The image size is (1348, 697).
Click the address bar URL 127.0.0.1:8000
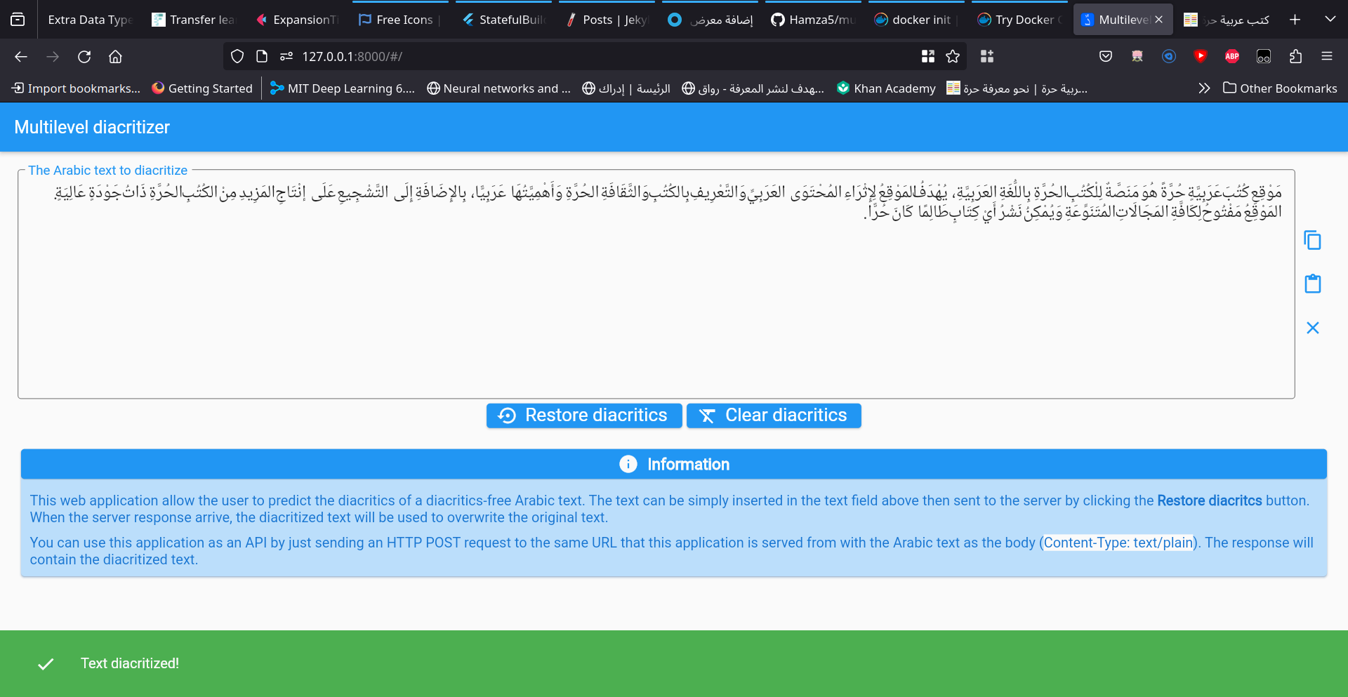pyautogui.click(x=352, y=57)
